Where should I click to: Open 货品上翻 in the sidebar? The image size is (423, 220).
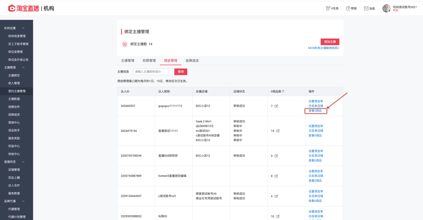click(x=14, y=178)
